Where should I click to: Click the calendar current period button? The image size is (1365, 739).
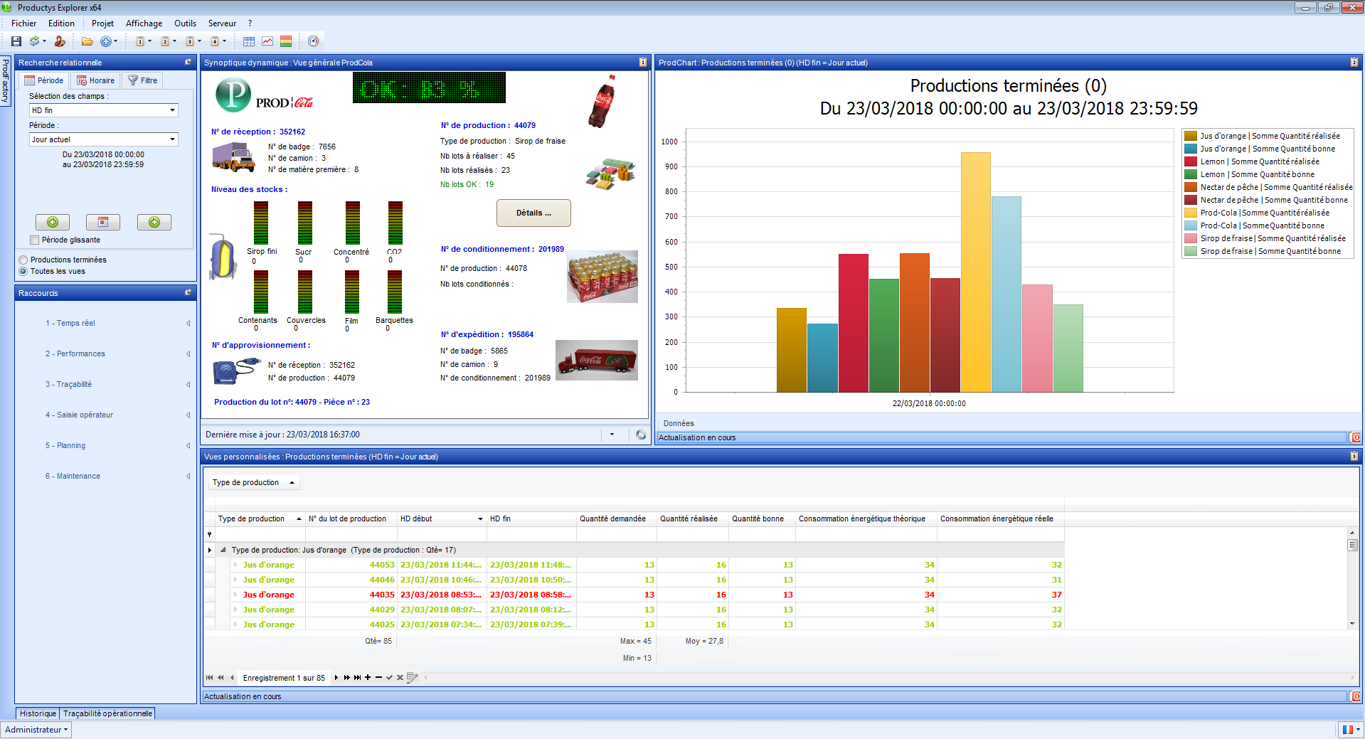103,222
